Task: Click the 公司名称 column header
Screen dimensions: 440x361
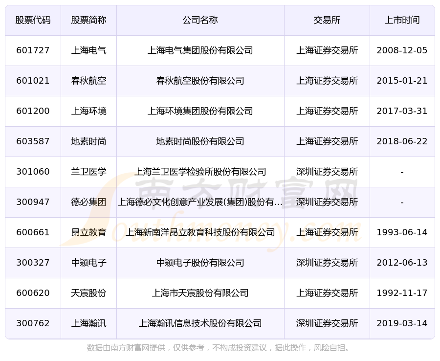Action: (x=200, y=20)
